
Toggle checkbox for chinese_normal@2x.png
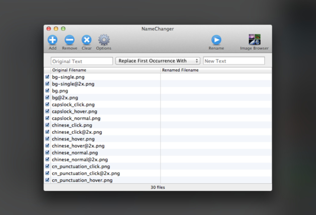click(x=47, y=159)
